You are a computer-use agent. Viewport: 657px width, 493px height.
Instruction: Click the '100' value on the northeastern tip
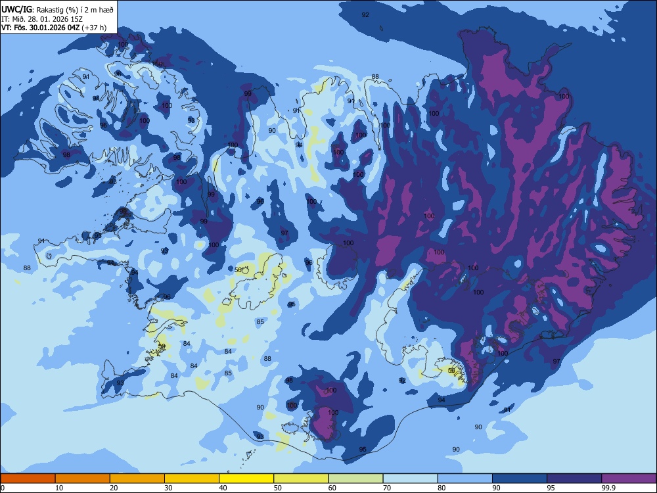click(x=564, y=97)
